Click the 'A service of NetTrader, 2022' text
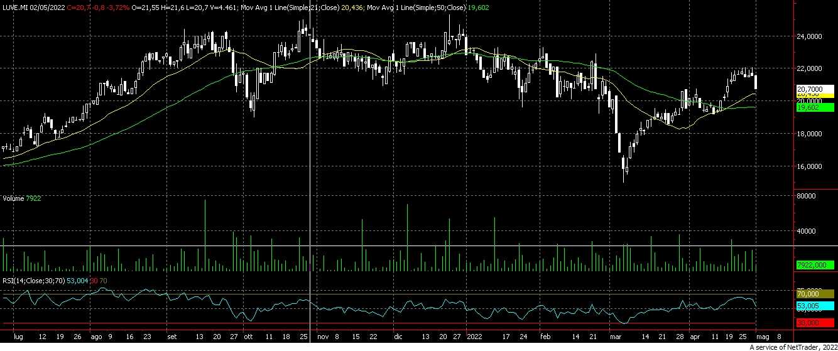Viewport: 838px width, 351px height. (793, 347)
